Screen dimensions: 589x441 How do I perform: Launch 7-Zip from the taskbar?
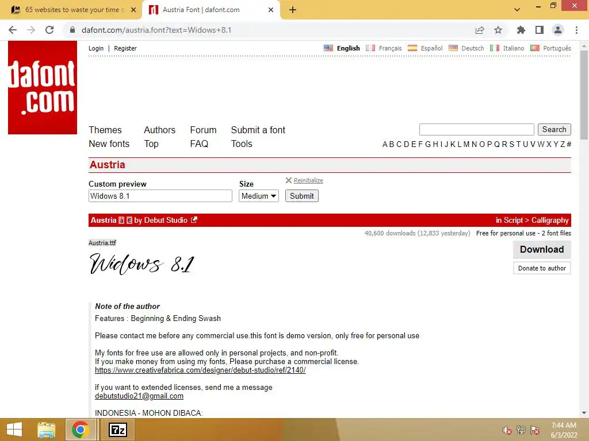(117, 430)
